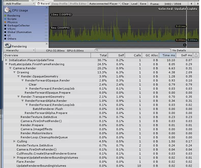
Task: Open the CPU Usage stopwatch icon
Action: coord(7,10)
